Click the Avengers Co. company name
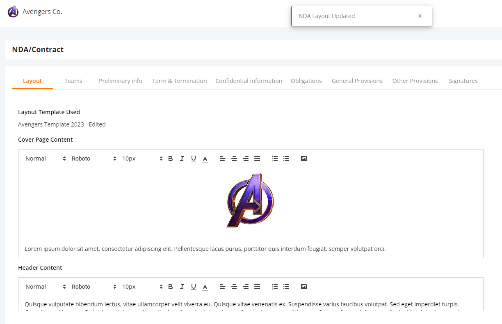 [x=42, y=12]
